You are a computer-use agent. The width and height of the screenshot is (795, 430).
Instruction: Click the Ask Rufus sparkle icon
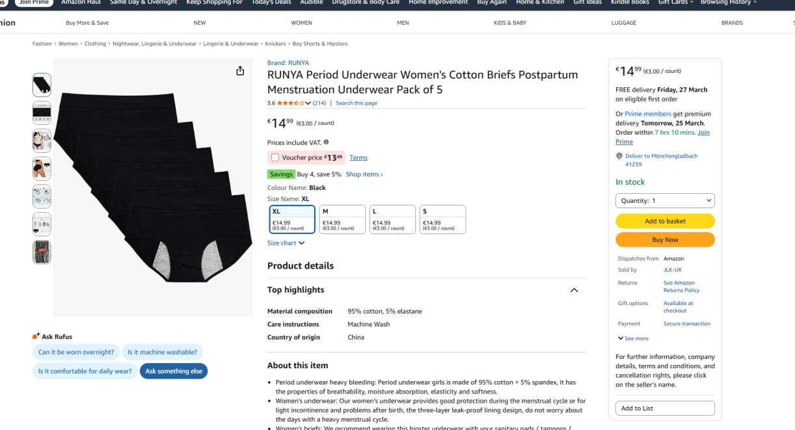point(36,336)
